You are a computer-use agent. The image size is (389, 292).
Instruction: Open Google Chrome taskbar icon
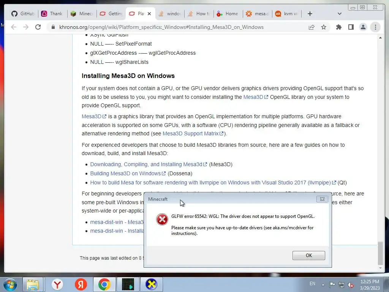pyautogui.click(x=104, y=284)
